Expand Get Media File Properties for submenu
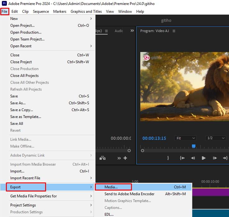This screenshot has height=217, width=229. tap(48, 196)
